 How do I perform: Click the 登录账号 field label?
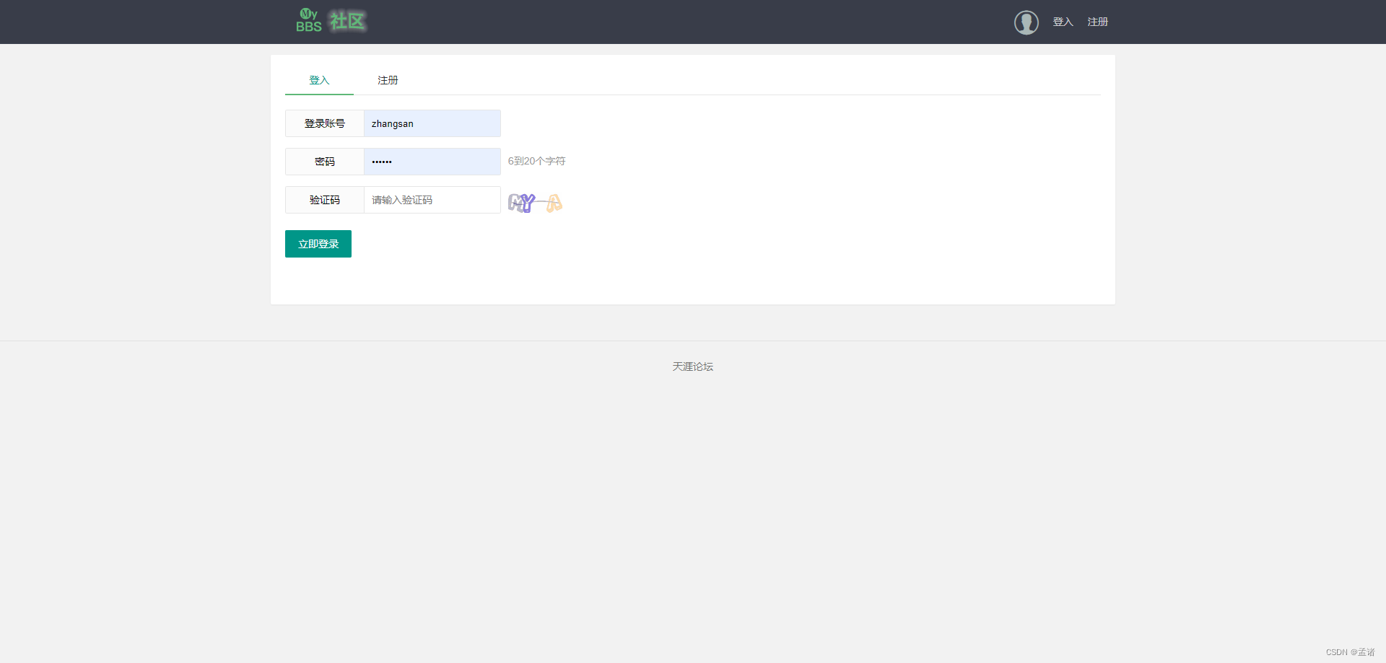coord(325,123)
